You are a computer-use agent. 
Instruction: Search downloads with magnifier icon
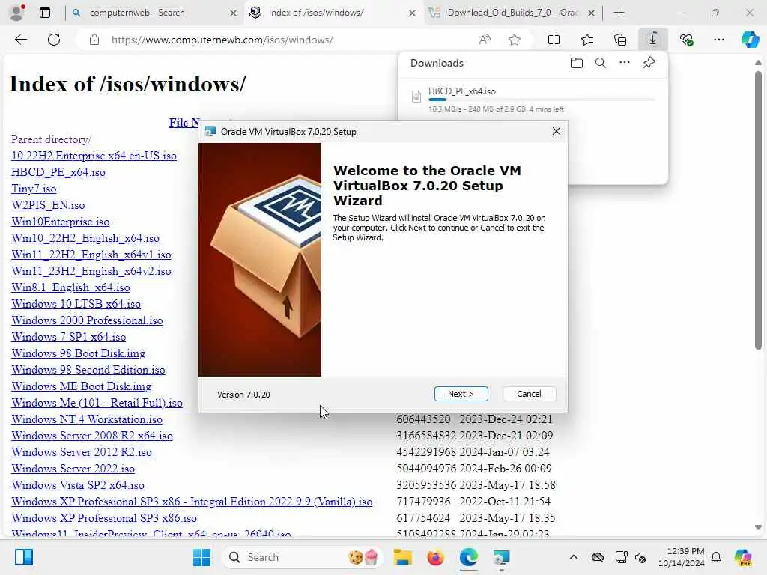click(600, 63)
